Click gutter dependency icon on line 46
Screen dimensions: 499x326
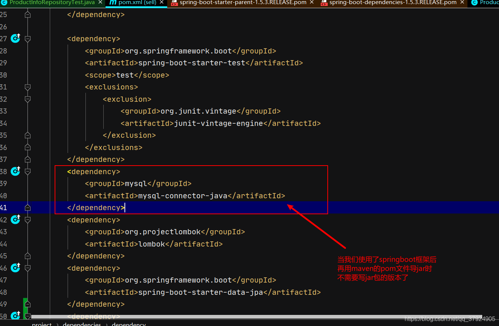[x=16, y=267]
